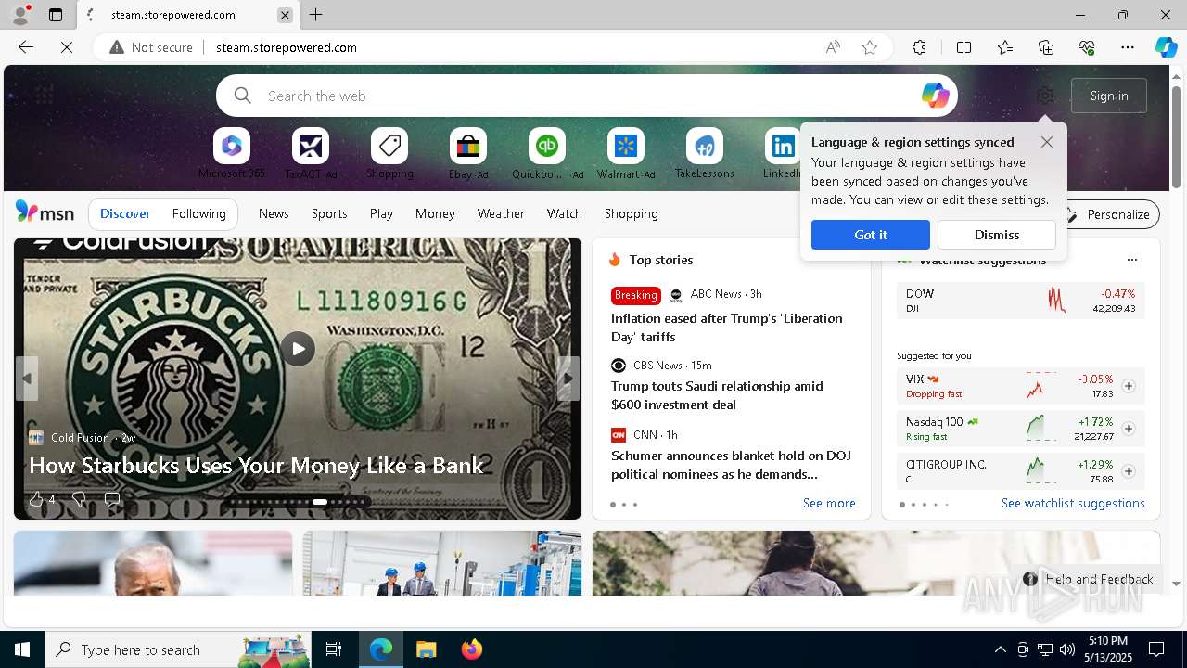This screenshot has height=668, width=1187.
Task: Open the TakeLessons shortcut tile
Action: pos(705,147)
